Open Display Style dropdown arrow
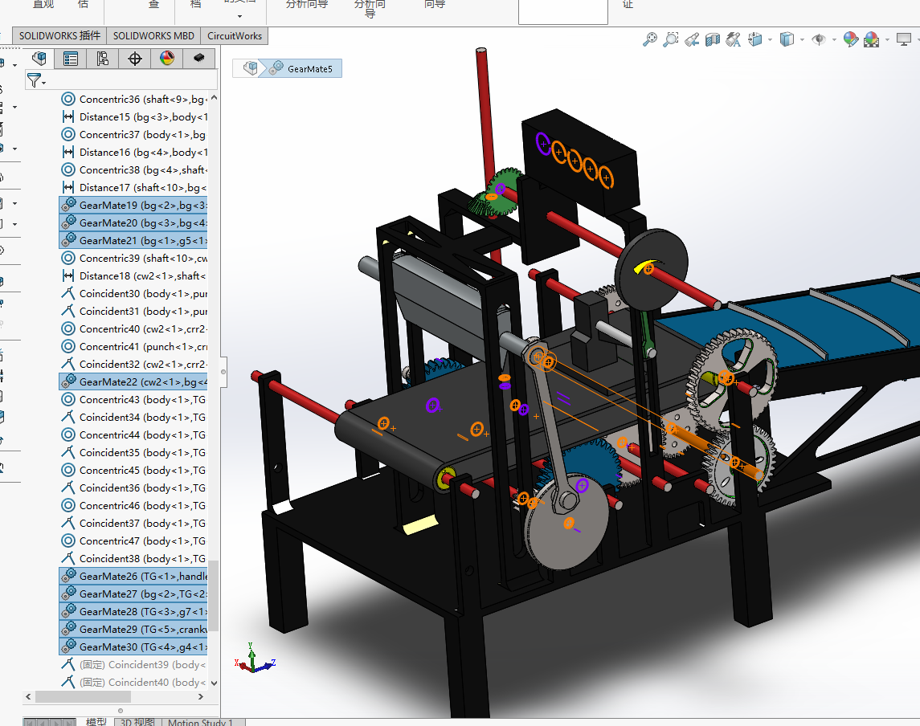Viewport: 920px width, 726px height. [x=802, y=40]
